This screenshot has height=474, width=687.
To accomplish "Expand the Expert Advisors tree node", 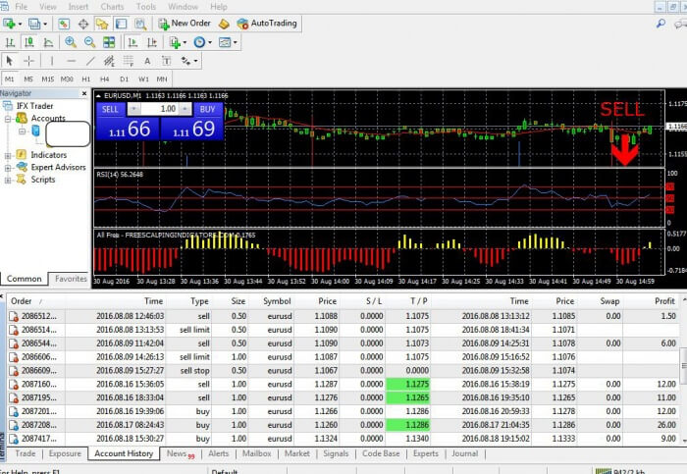I will tap(9, 168).
